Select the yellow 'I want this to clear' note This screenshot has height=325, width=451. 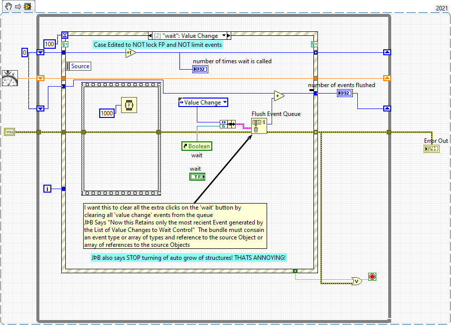click(x=175, y=226)
